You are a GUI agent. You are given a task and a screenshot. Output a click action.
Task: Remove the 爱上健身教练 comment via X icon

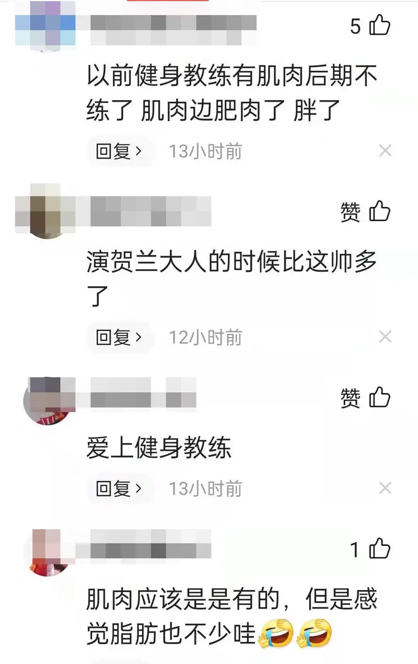click(385, 488)
